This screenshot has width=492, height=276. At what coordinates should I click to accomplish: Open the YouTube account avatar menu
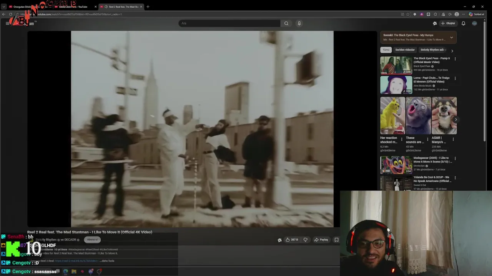(x=474, y=23)
